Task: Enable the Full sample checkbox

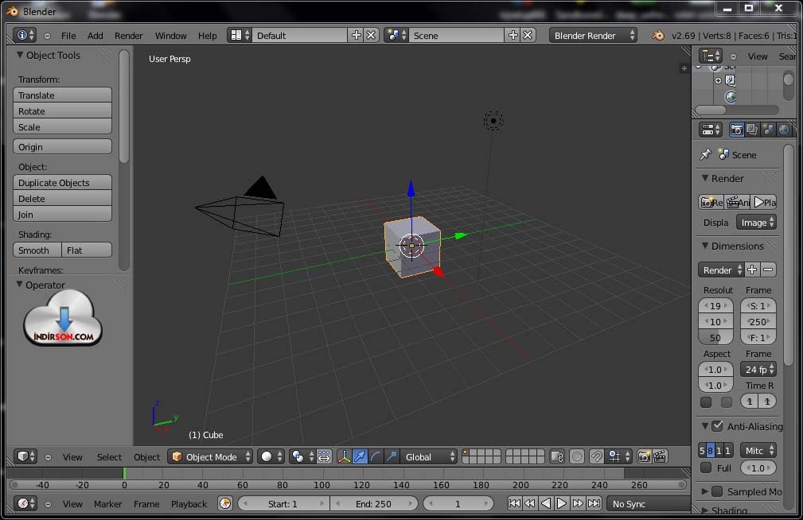Action: coord(706,468)
